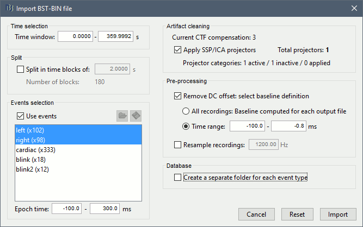Enable Split in time blocks checkbox
363x227 pixels.
[x=21, y=69]
